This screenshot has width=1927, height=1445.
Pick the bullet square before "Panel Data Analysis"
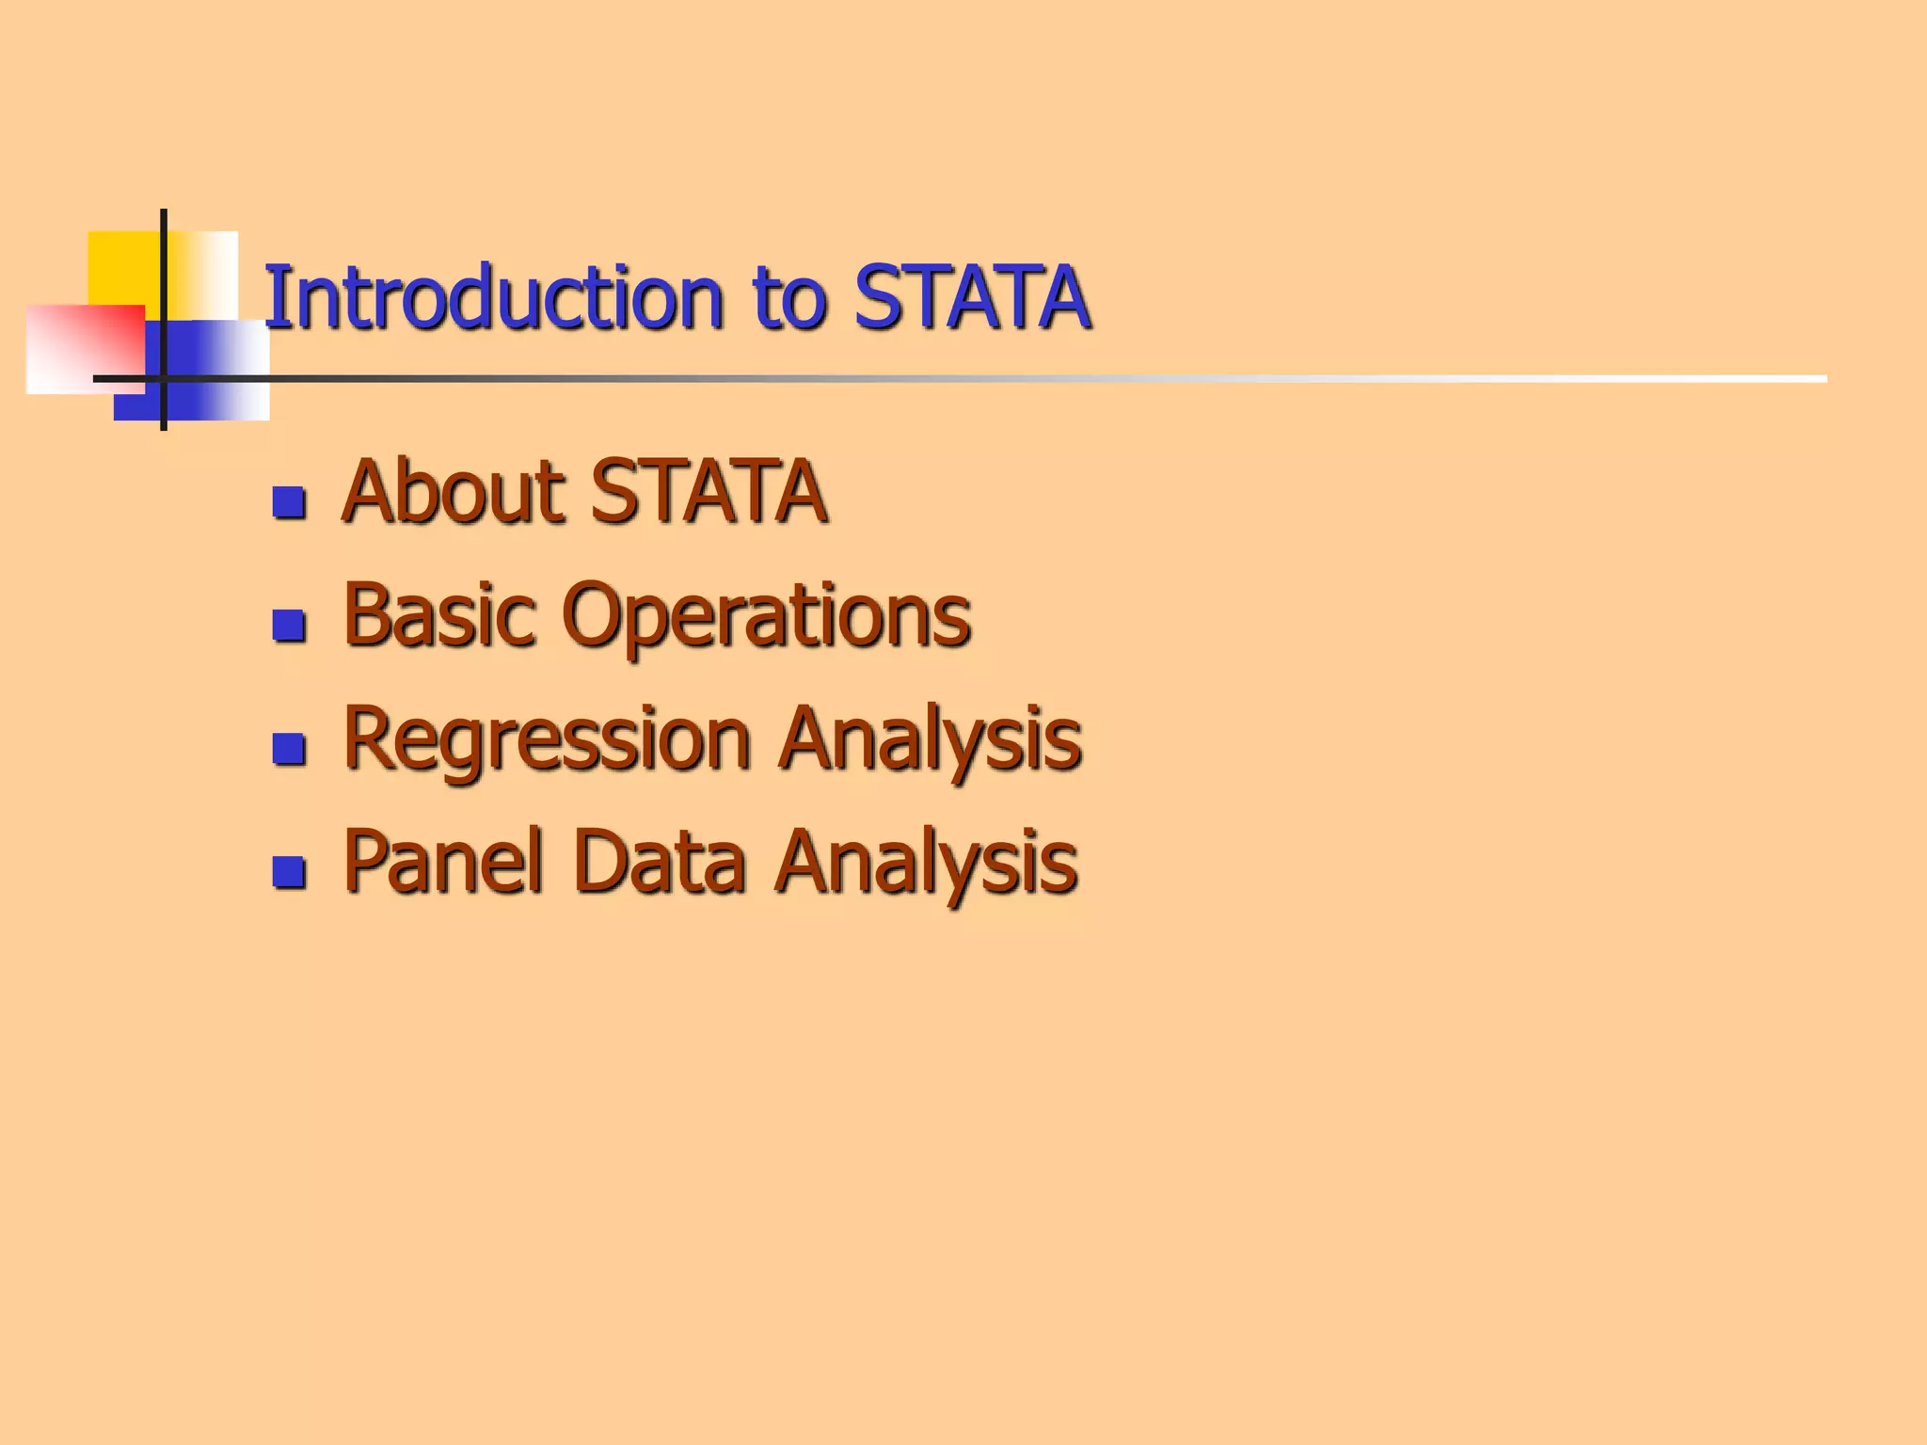[x=289, y=872]
